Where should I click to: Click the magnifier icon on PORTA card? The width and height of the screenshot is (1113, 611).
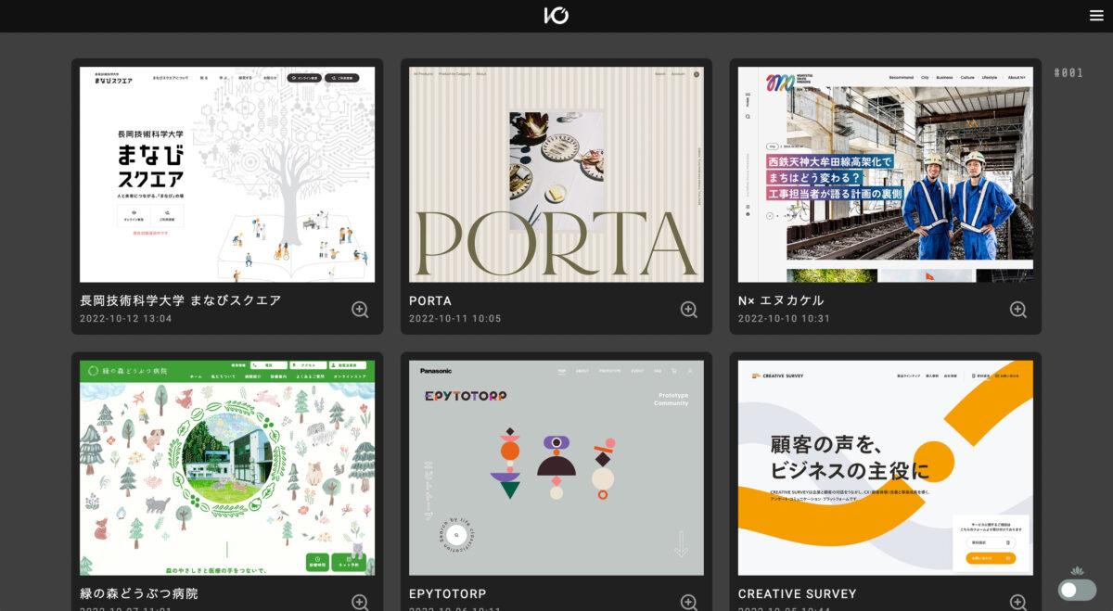coord(689,310)
